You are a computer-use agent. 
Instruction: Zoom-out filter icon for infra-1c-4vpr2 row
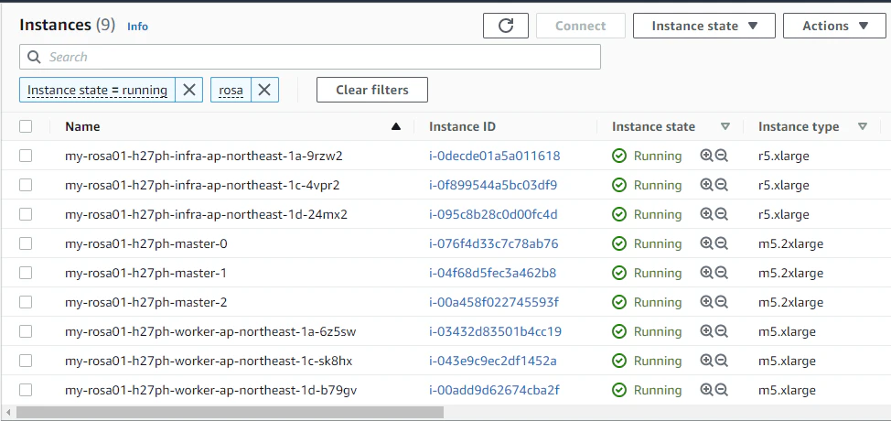[722, 185]
